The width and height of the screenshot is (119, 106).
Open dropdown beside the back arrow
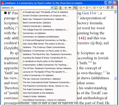pos(97,8)
